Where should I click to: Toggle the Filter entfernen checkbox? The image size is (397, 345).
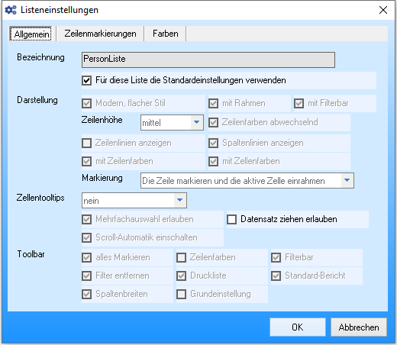pyautogui.click(x=87, y=276)
